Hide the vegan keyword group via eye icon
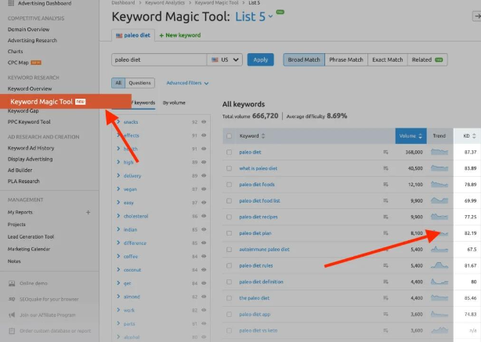This screenshot has width=481, height=342. [203, 189]
